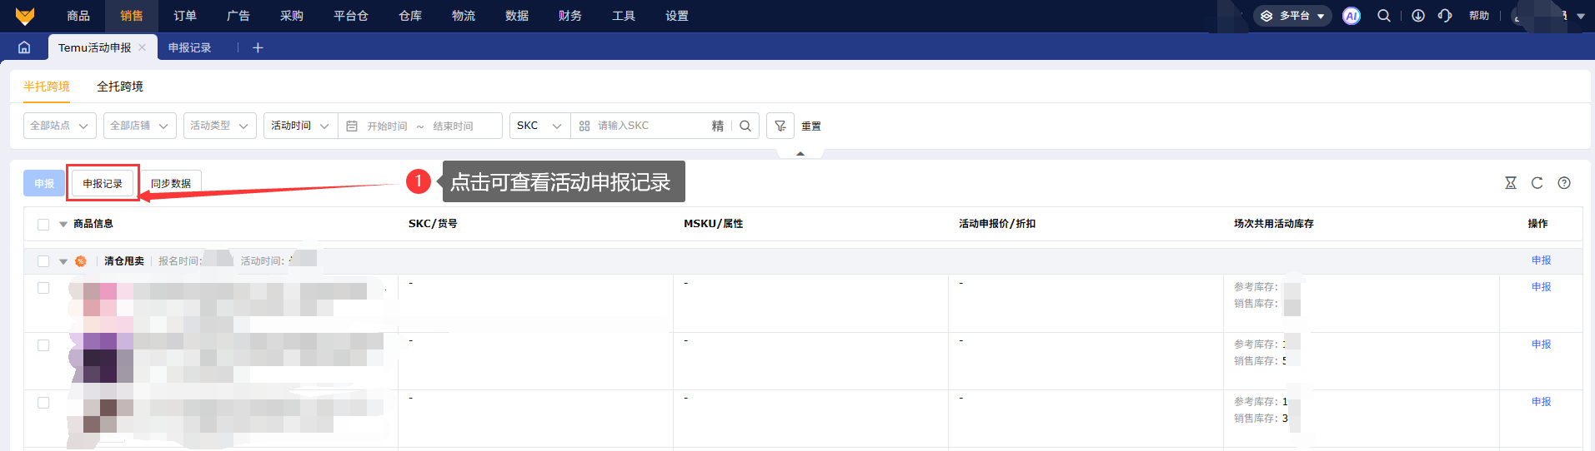
Task: Open the help question-mark icon
Action: click(1564, 183)
